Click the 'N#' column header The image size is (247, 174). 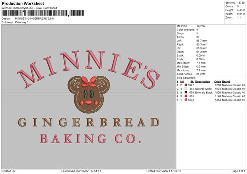[x=182, y=82]
